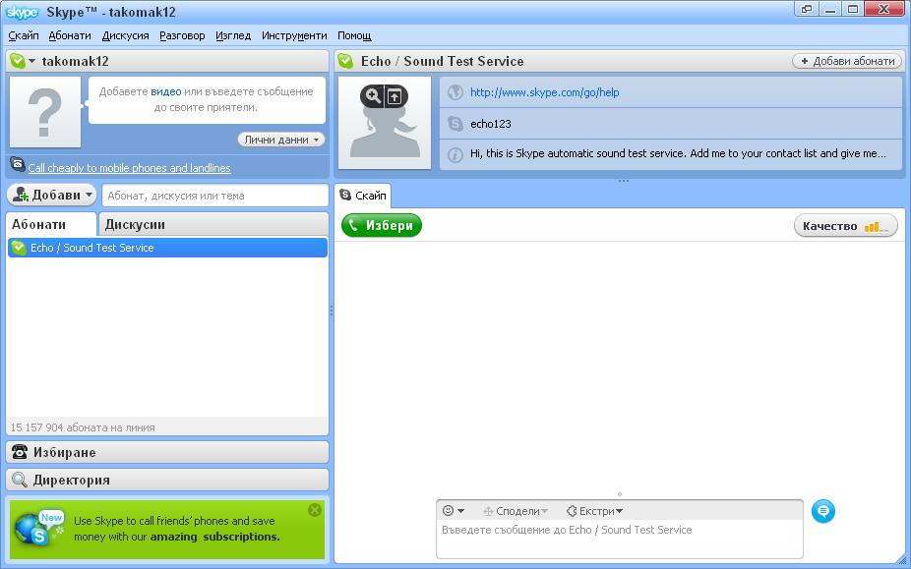Click the Hi, this is Skype automatic description

[678, 153]
